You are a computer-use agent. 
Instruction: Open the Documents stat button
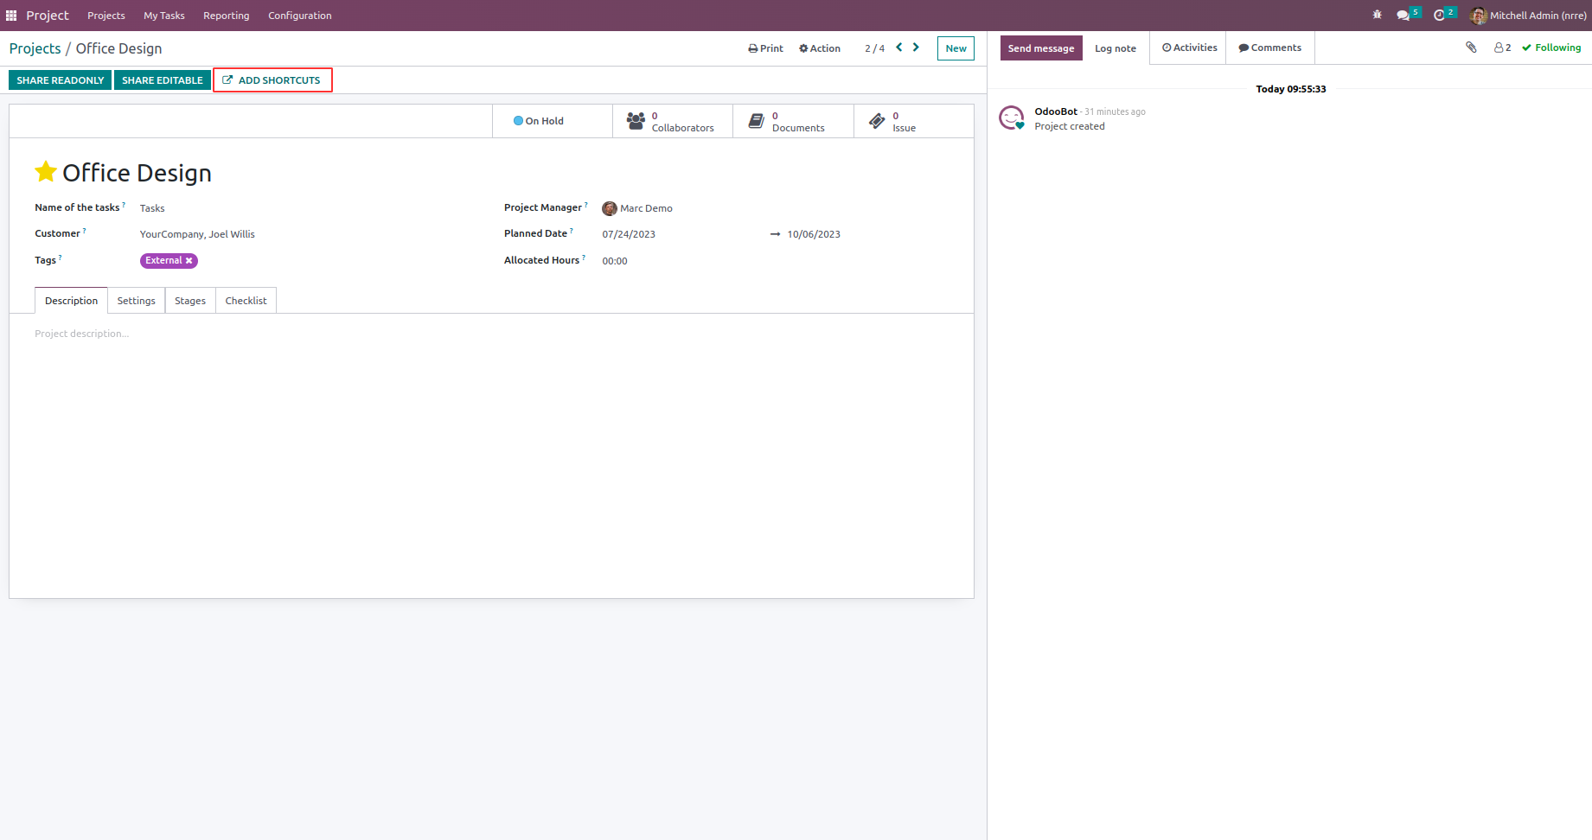coord(793,121)
